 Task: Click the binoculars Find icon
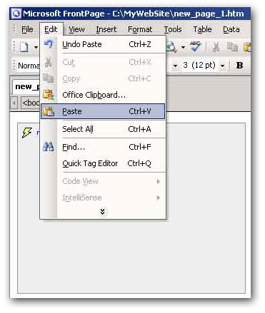(49, 147)
